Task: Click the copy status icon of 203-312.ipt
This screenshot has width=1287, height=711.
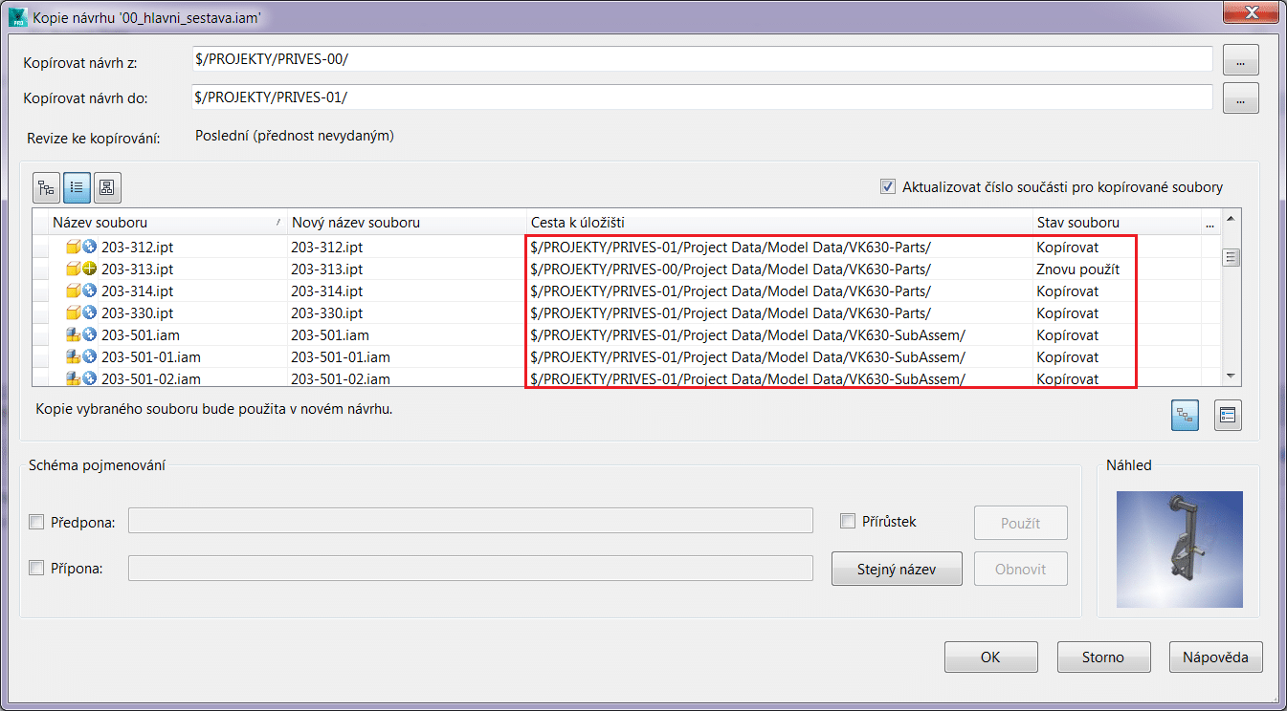Action: [89, 247]
